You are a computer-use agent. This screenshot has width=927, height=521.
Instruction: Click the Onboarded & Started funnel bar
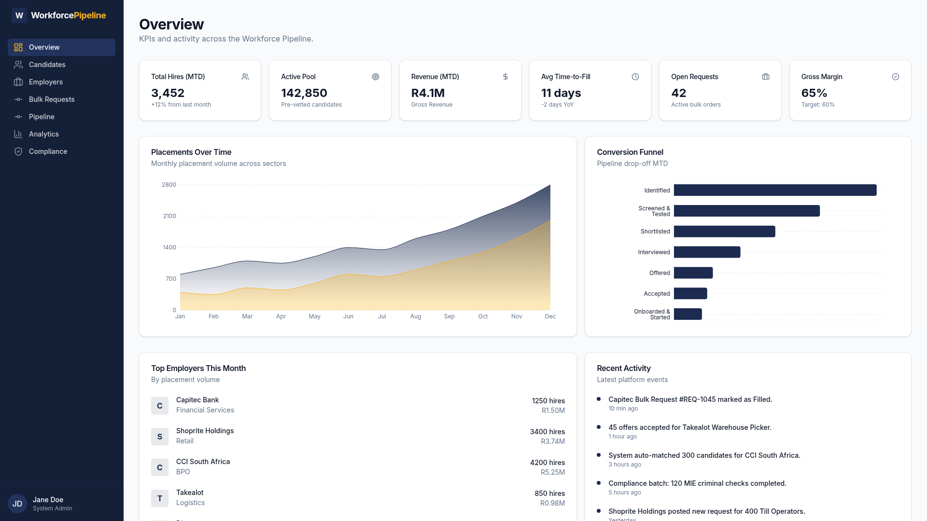point(688,314)
